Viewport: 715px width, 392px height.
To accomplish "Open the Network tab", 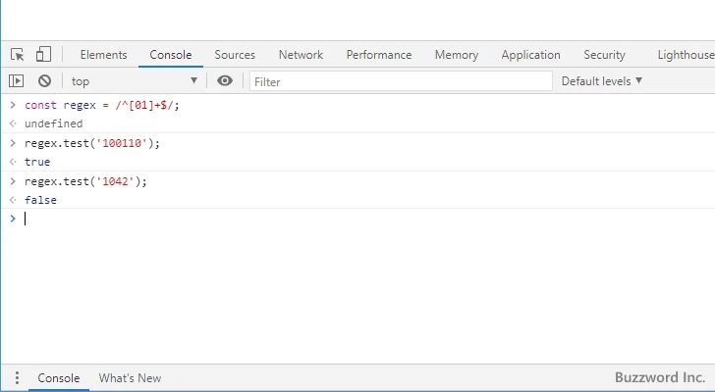I will pos(301,55).
